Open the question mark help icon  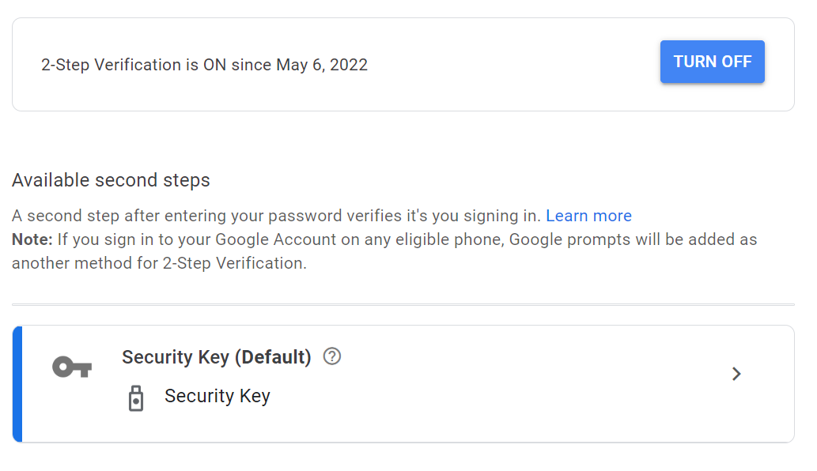[x=332, y=356]
